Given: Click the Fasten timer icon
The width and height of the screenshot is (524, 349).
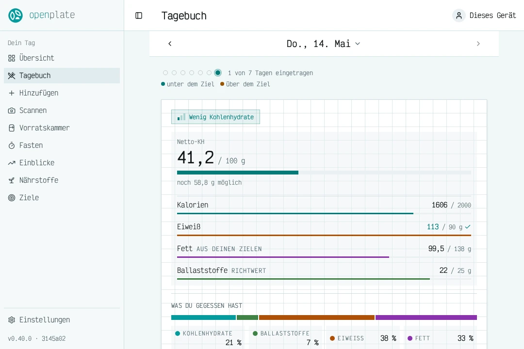Looking at the screenshot, I should click(x=12, y=145).
